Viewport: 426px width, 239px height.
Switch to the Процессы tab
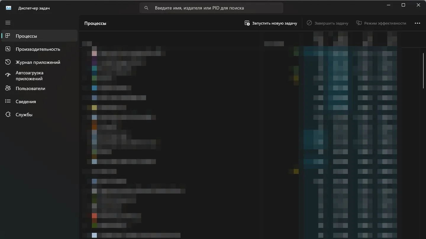pos(40,36)
